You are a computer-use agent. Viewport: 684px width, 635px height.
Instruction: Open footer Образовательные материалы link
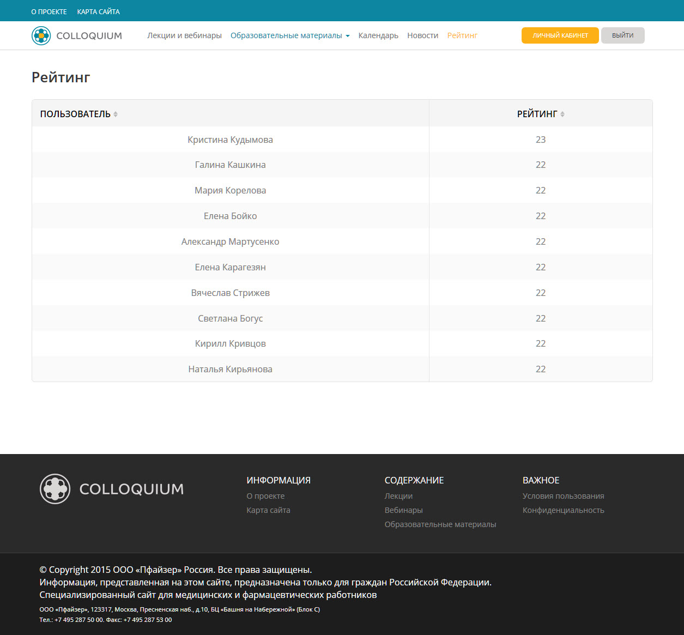click(440, 524)
